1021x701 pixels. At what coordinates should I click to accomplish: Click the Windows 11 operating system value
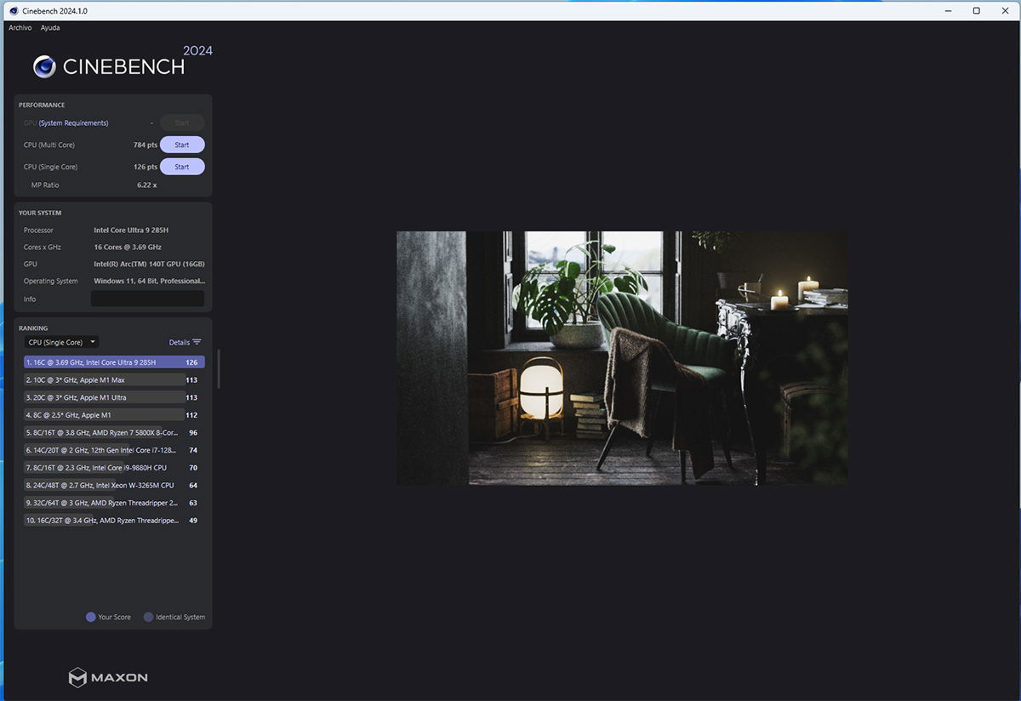pos(149,282)
